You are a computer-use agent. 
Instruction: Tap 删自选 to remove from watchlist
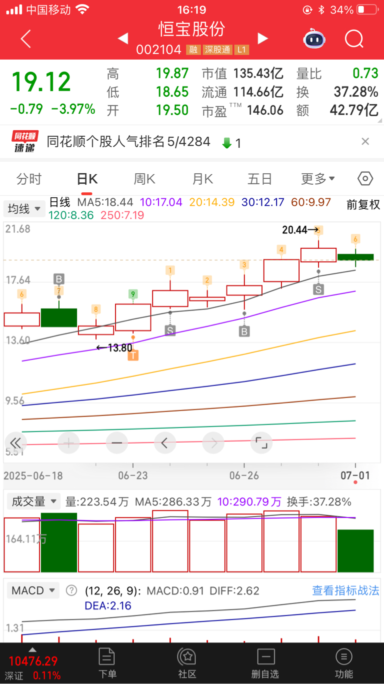[x=265, y=663]
